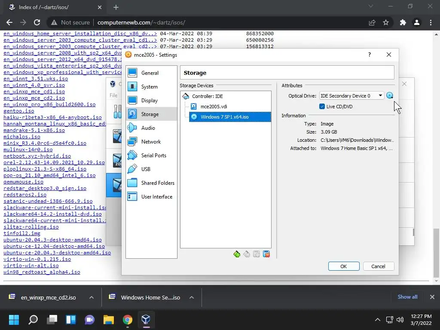Open volume control in system tray

point(400,320)
